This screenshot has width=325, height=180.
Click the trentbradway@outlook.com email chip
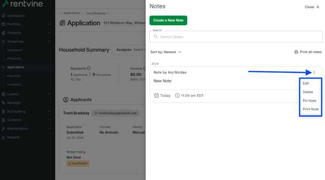click(115, 113)
